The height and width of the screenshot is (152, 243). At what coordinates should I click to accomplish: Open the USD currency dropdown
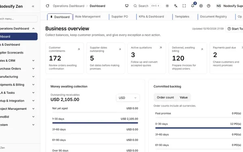click(128, 98)
